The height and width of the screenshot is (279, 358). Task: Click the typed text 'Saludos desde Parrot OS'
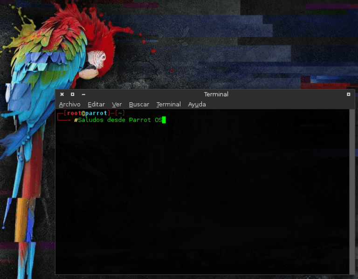pyautogui.click(x=119, y=120)
